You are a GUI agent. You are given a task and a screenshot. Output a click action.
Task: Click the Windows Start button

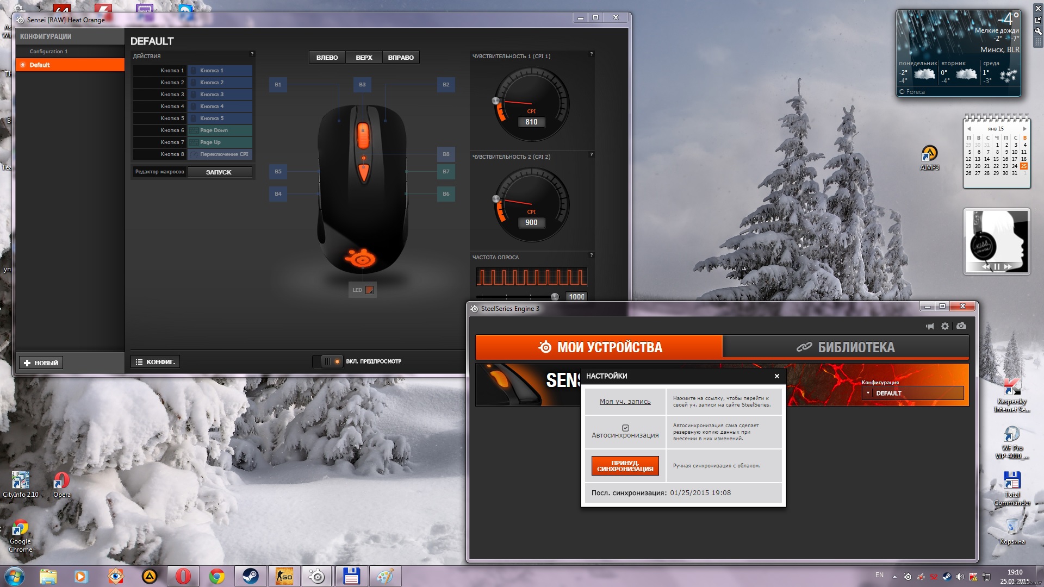point(14,576)
